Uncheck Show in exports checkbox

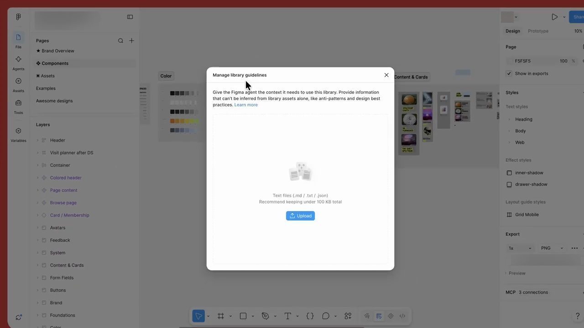tap(509, 73)
